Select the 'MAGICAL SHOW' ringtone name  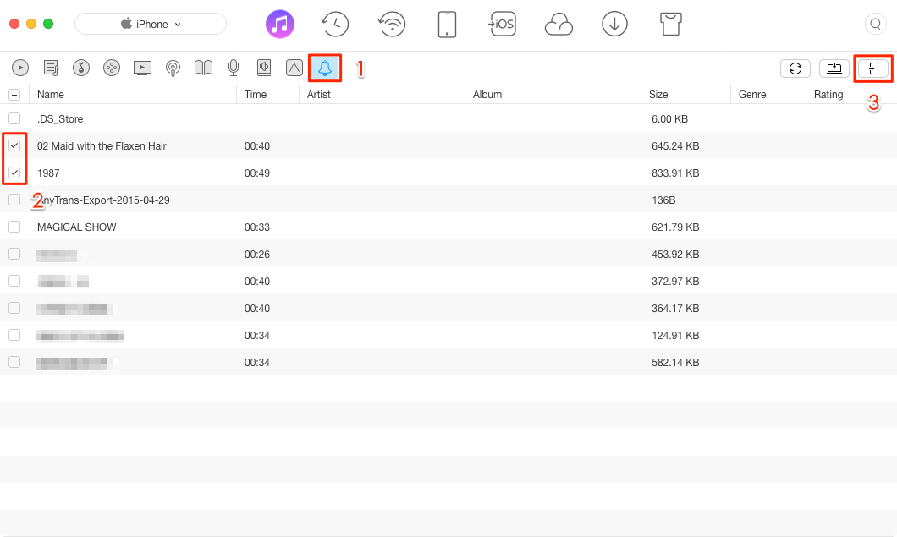click(x=77, y=227)
